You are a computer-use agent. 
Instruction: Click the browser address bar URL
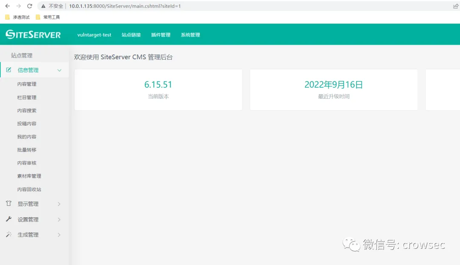coord(125,6)
